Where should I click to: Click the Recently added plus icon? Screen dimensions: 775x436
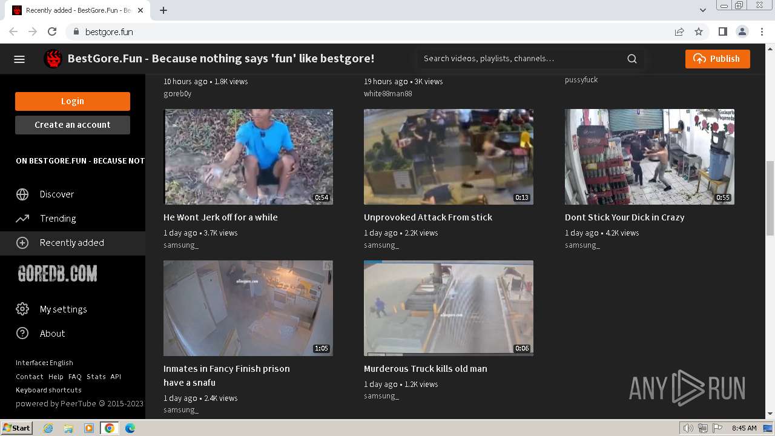click(22, 243)
